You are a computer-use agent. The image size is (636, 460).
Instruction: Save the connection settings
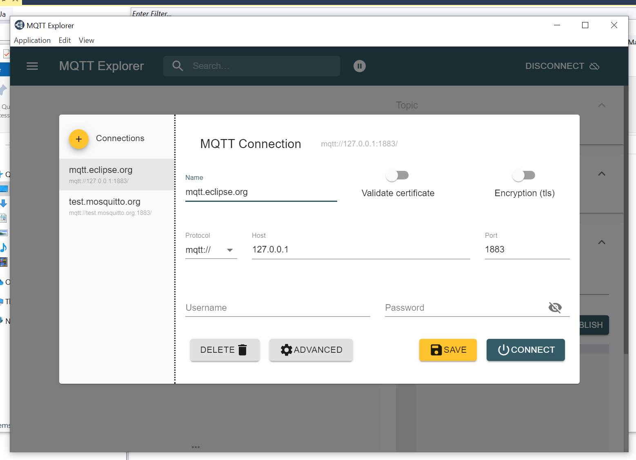(x=448, y=350)
